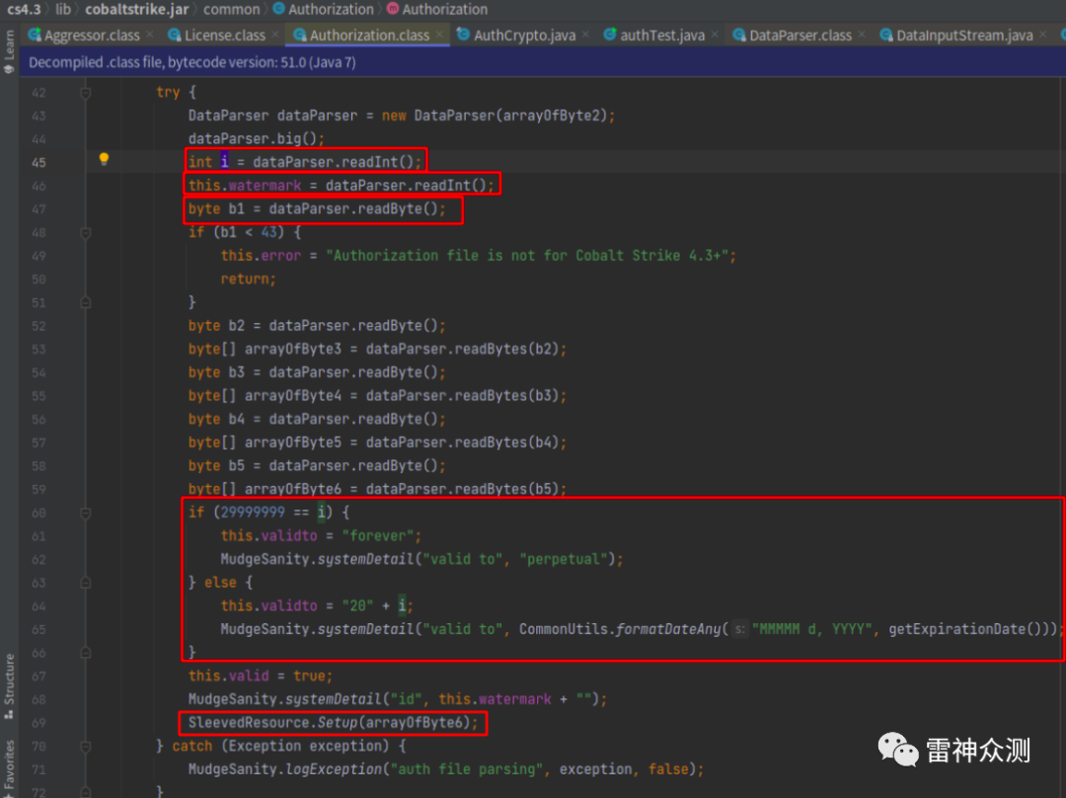Close the License.class tab
The image size is (1066, 798).
(x=274, y=34)
